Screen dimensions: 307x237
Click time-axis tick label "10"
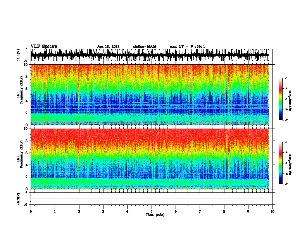coord(273,211)
